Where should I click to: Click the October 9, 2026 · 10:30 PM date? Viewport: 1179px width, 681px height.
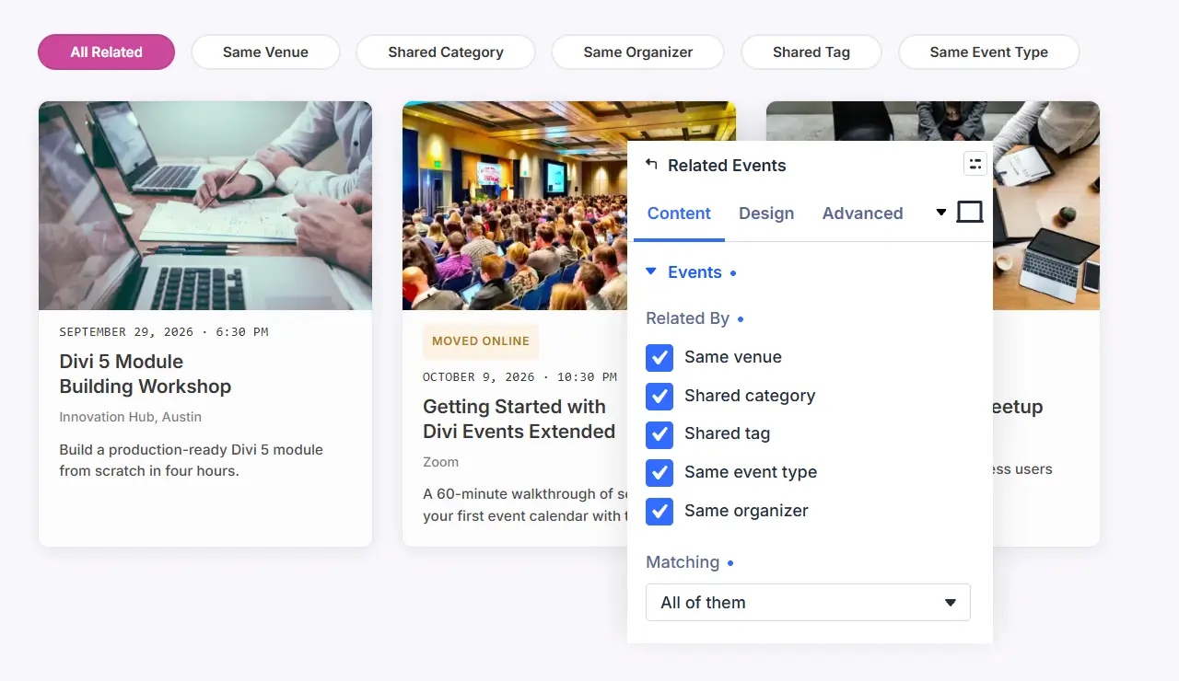520,376
